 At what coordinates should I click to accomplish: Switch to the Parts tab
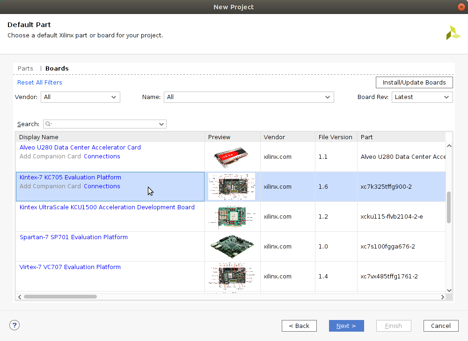point(25,69)
